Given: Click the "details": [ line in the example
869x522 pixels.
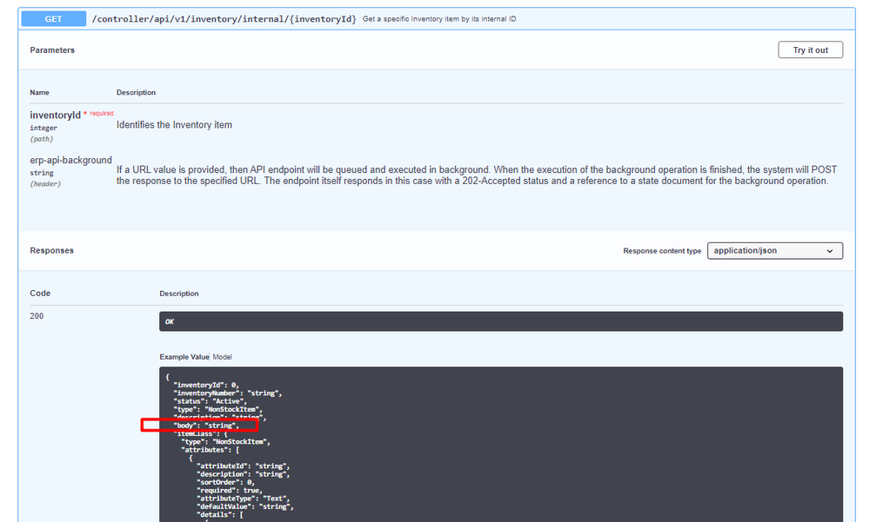Looking at the screenshot, I should (220, 515).
